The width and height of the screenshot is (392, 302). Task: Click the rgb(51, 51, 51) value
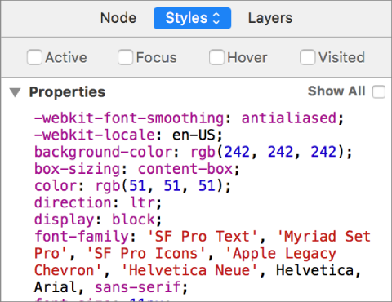point(159,186)
